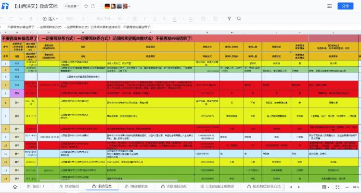This screenshot has height=193, width=361.
Task: Star this document as favorite
Action: coord(86,7)
